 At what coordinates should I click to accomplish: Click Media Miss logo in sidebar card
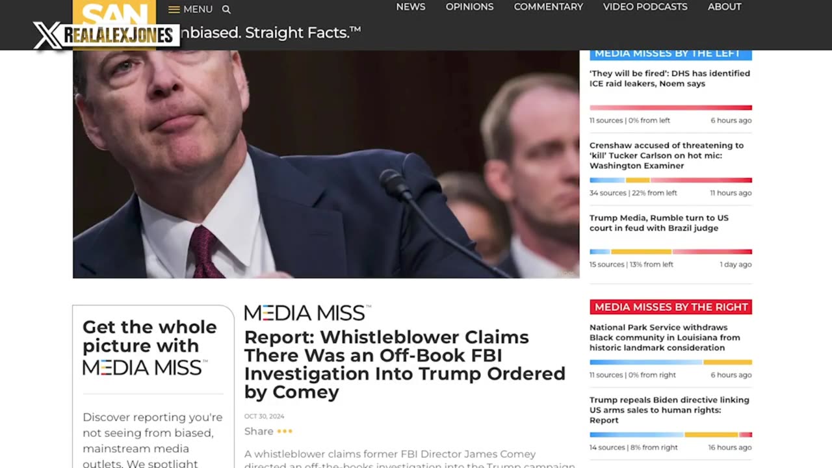(x=145, y=368)
